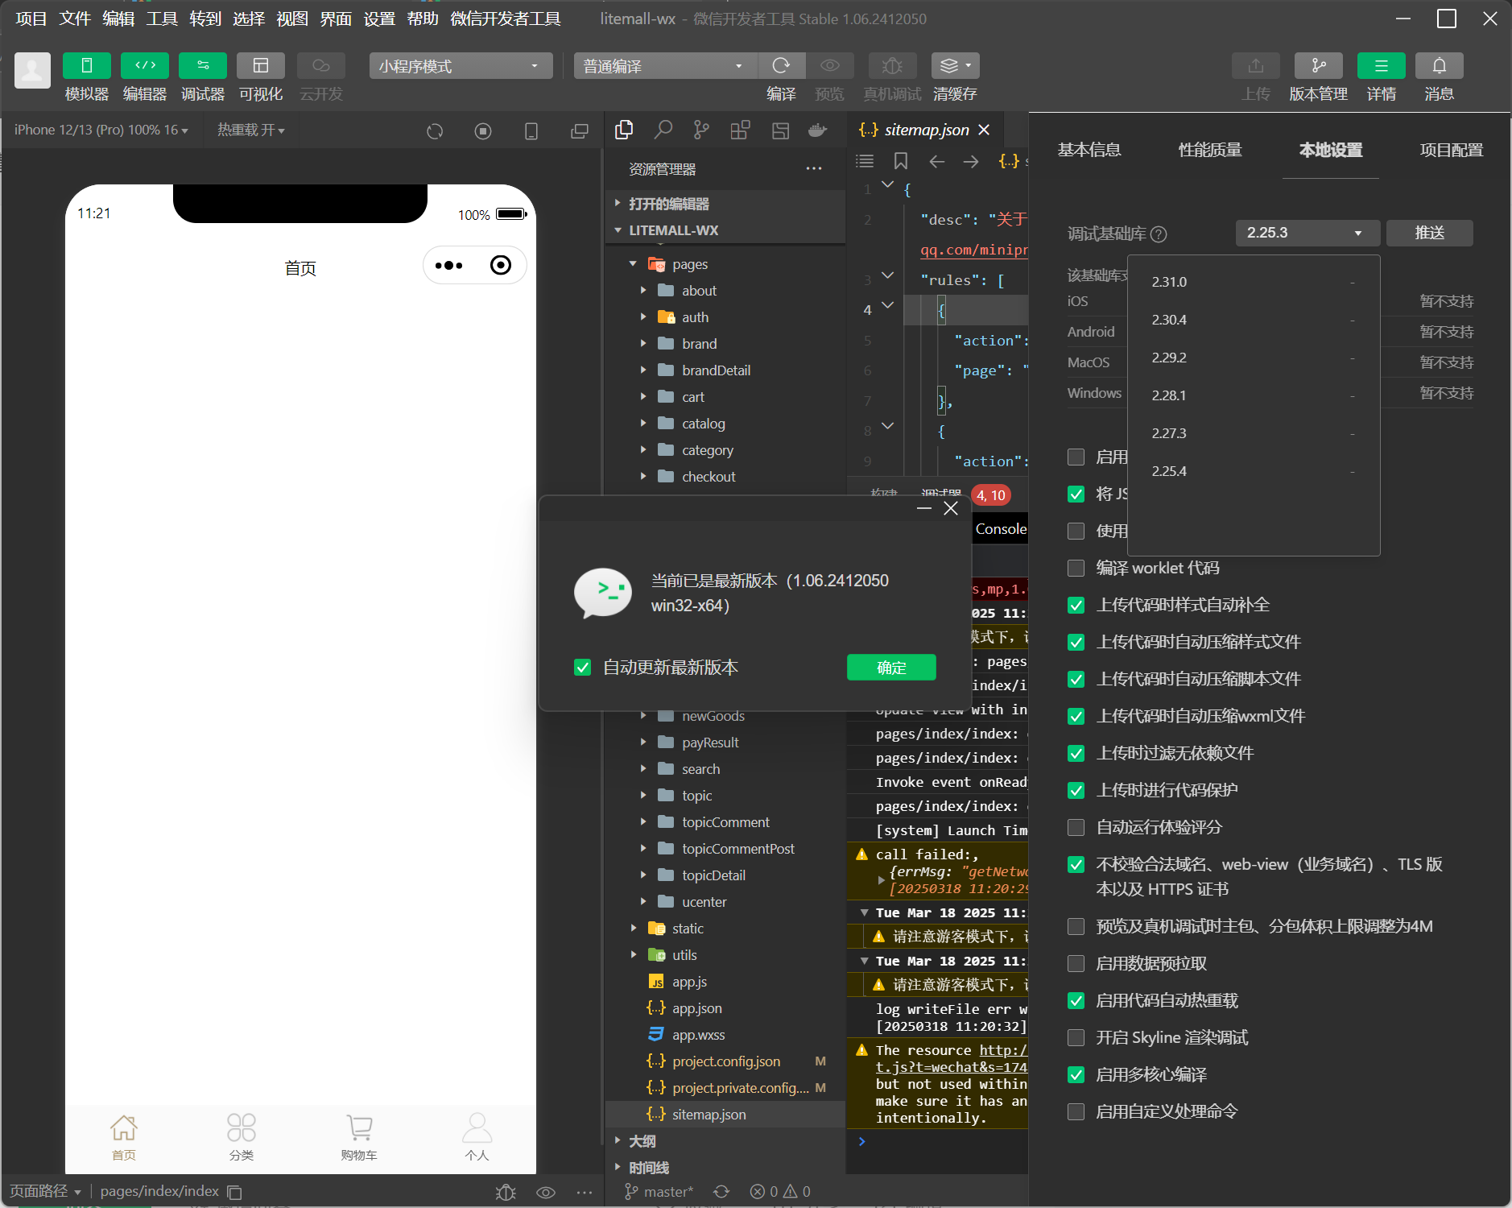1512x1208 pixels.
Task: Open the cart tab in simulator
Action: (359, 1137)
